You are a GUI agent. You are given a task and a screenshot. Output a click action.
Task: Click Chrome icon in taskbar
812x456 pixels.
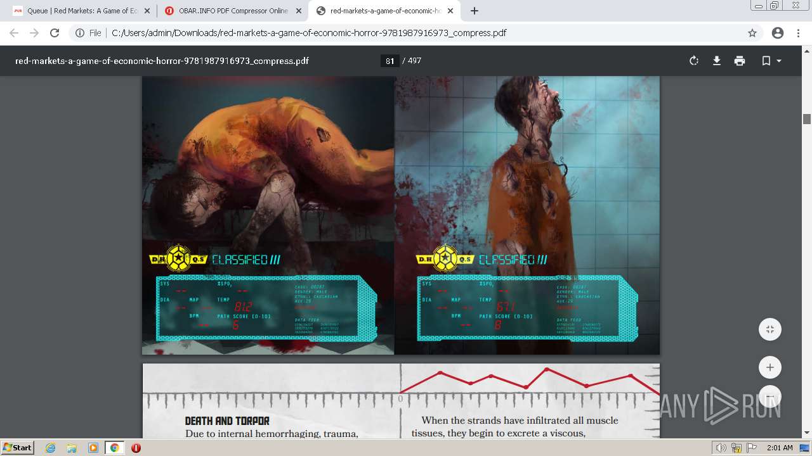[114, 448]
